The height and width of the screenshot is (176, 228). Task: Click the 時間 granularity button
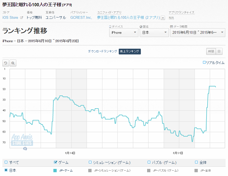(211, 51)
